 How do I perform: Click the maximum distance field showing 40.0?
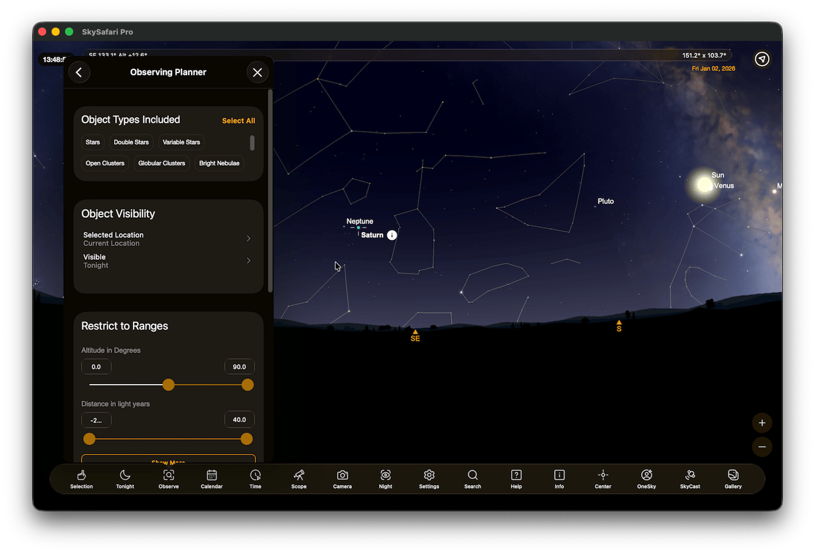tap(239, 420)
